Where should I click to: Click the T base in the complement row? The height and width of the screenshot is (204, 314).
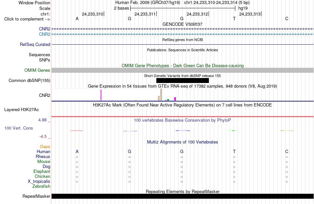point(234,19)
